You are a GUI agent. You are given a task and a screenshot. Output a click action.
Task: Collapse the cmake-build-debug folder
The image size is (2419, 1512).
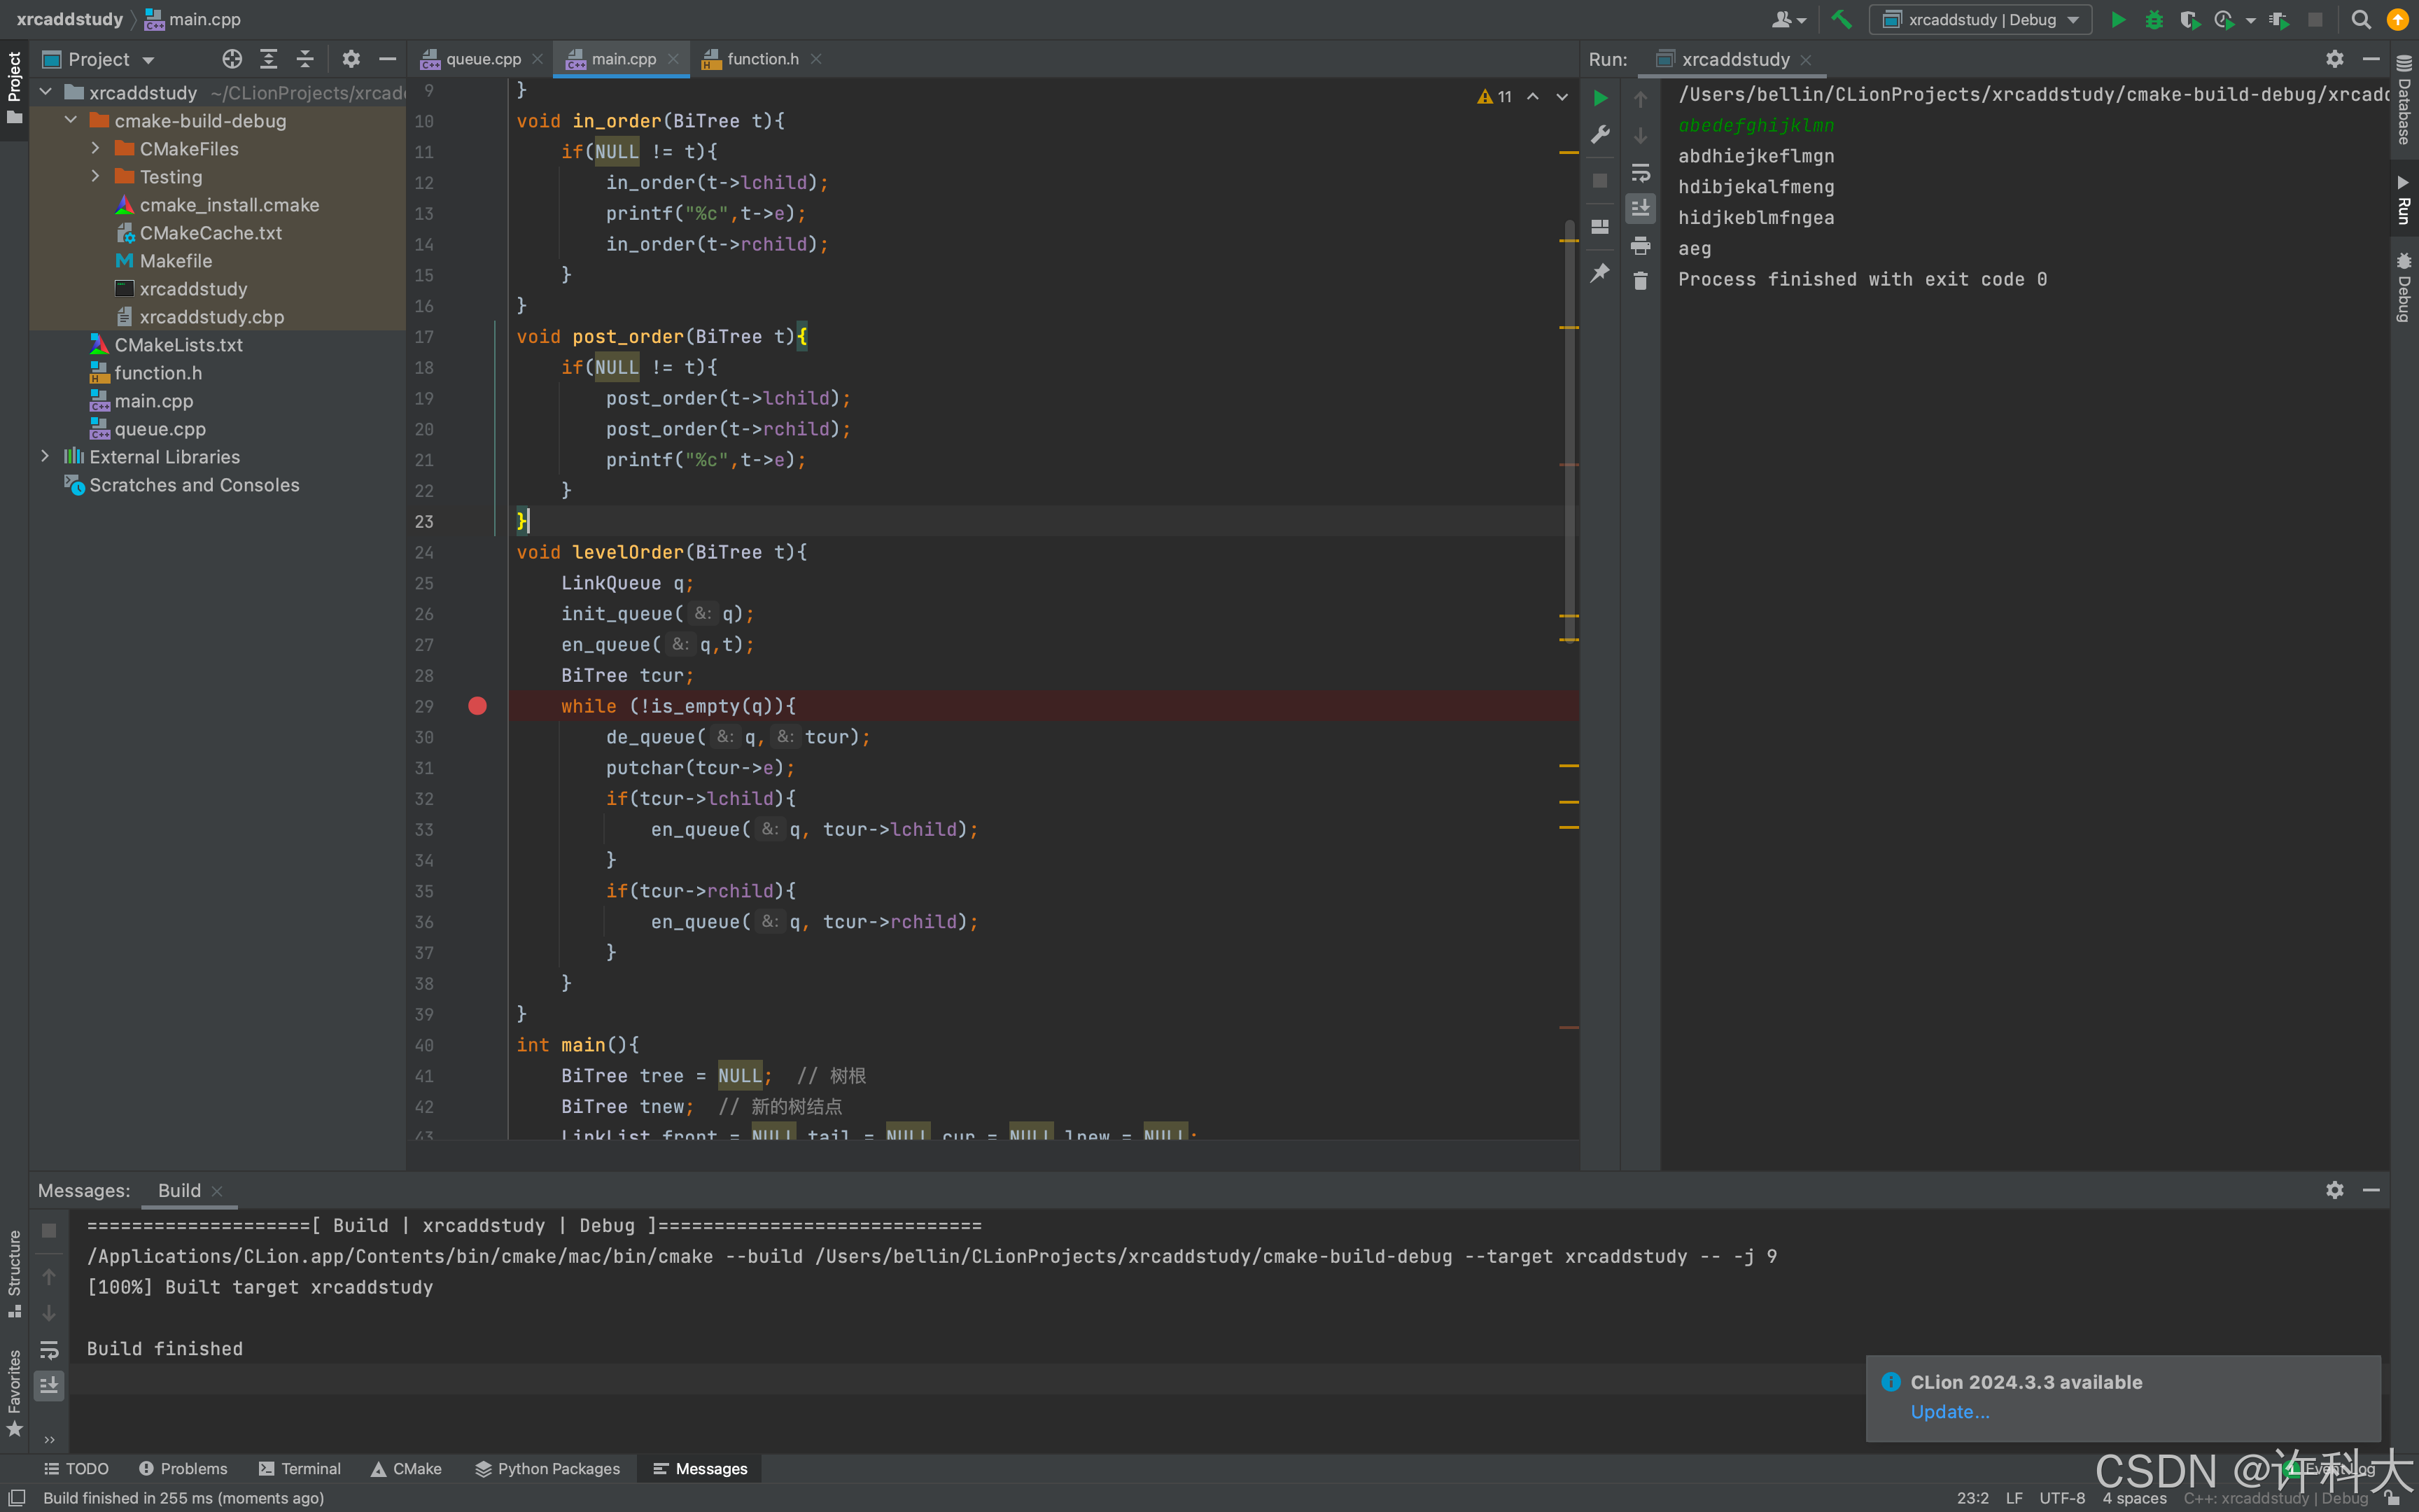click(x=71, y=121)
